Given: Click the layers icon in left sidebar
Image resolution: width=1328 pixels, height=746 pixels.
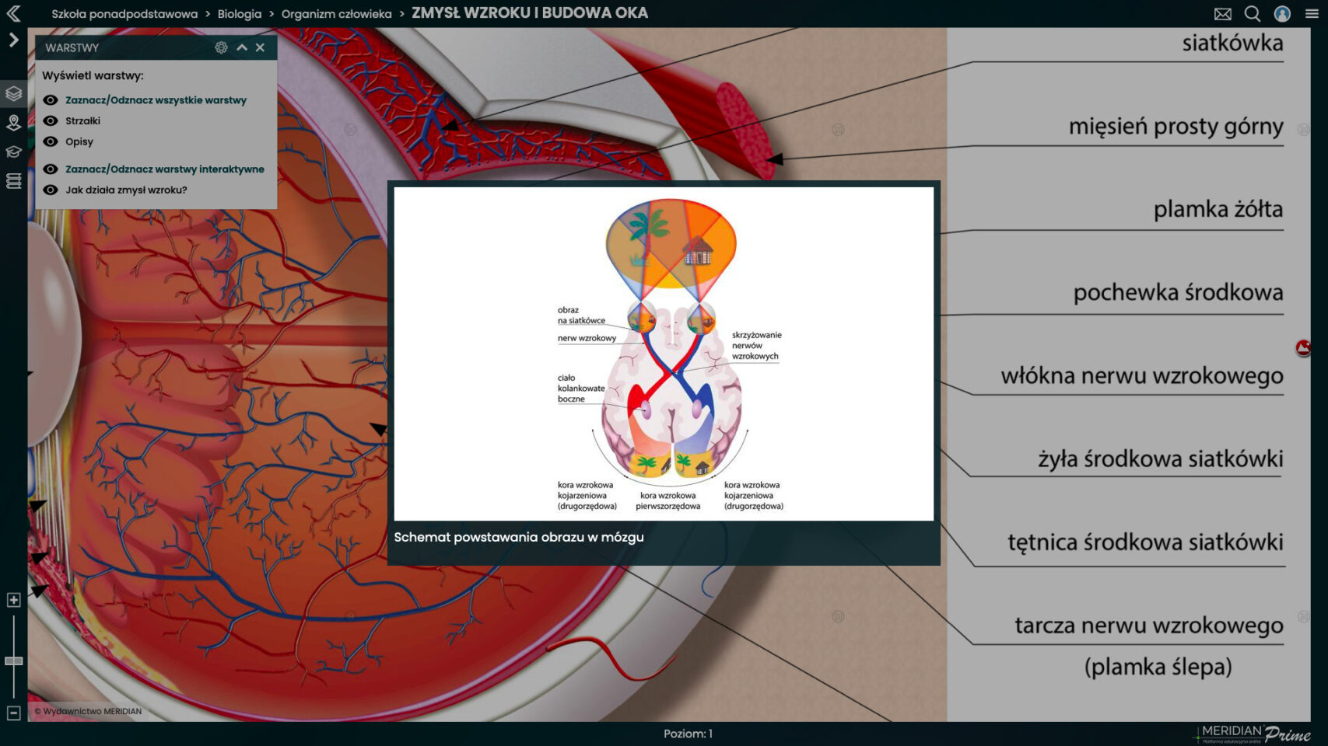Looking at the screenshot, I should pos(13,94).
